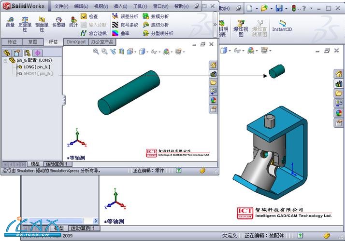Viewport: 345px width, 241px height.
Task: Open Design Library in part task pane
Action: (x=213, y=74)
